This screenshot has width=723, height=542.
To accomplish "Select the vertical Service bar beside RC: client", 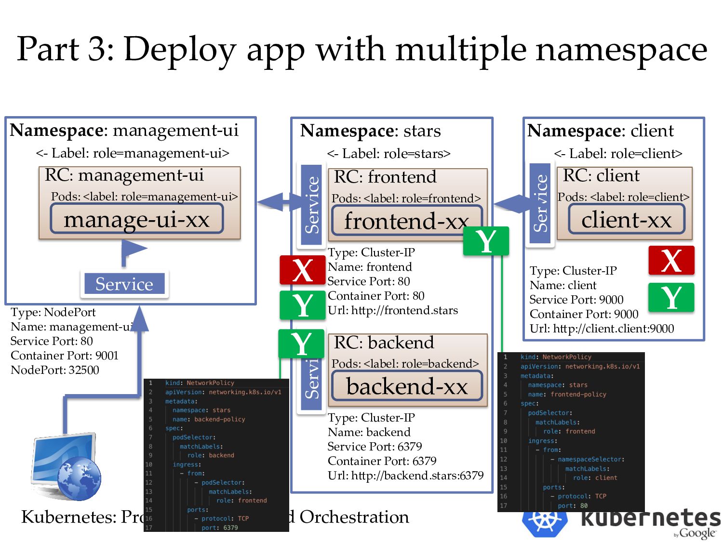I will (540, 204).
